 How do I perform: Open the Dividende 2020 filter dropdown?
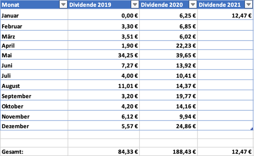[x=193, y=5]
